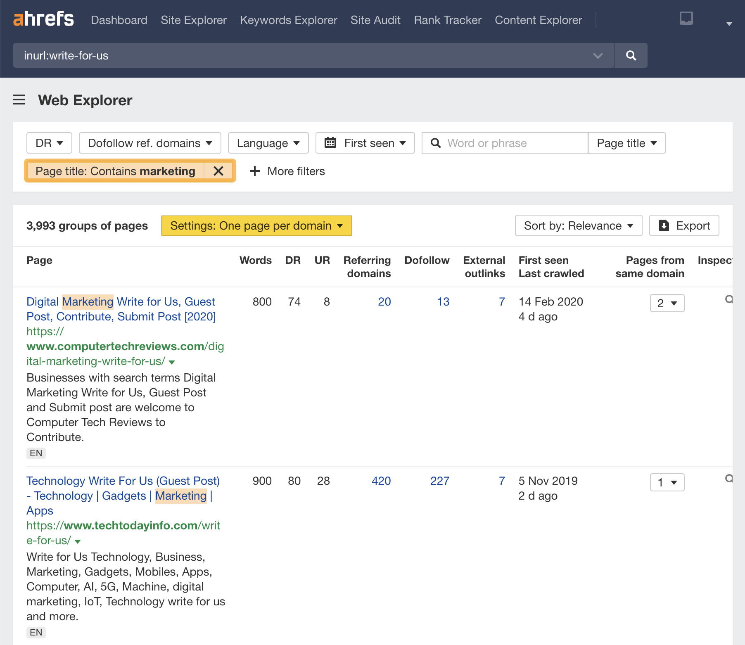Click the magnifier inside the Word or phrase field
The image size is (745, 645).
click(436, 143)
